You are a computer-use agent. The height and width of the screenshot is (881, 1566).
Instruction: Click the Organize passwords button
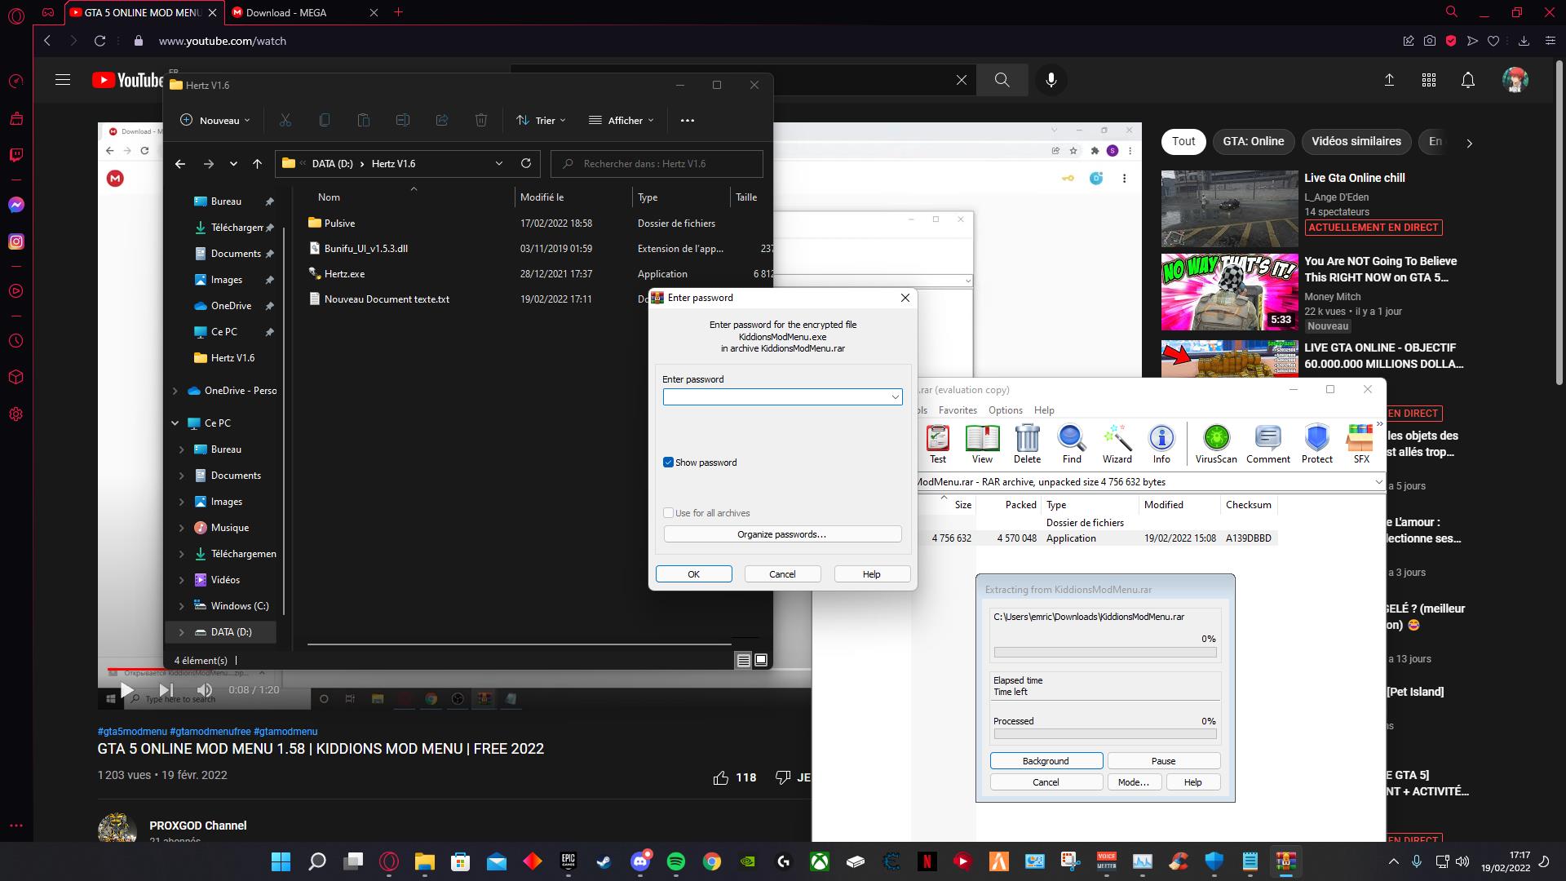[x=781, y=534]
